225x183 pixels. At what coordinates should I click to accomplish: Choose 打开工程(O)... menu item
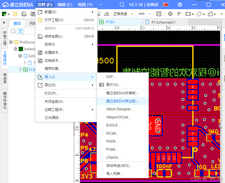tap(66, 20)
